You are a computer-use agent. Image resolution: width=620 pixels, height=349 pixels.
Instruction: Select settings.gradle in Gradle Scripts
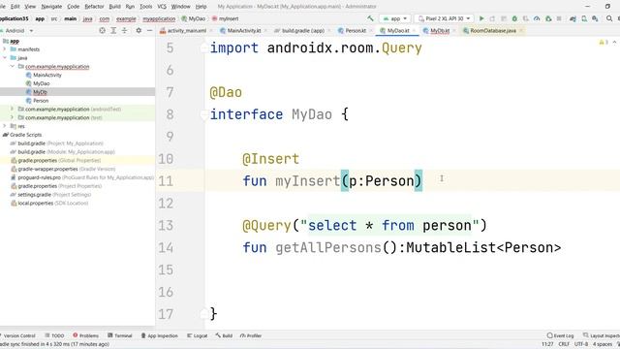click(35, 194)
